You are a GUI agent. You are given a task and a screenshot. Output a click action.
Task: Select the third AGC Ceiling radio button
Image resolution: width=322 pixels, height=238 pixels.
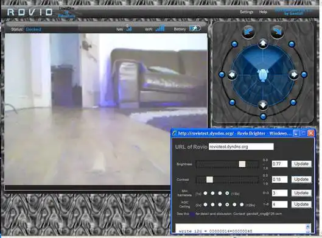pyautogui.click(x=220, y=205)
